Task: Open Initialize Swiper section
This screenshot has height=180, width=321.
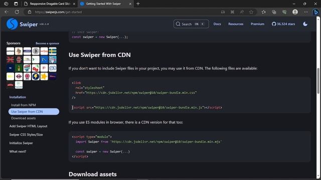Action: [21, 143]
